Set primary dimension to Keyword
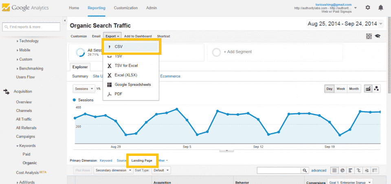 click(x=106, y=160)
